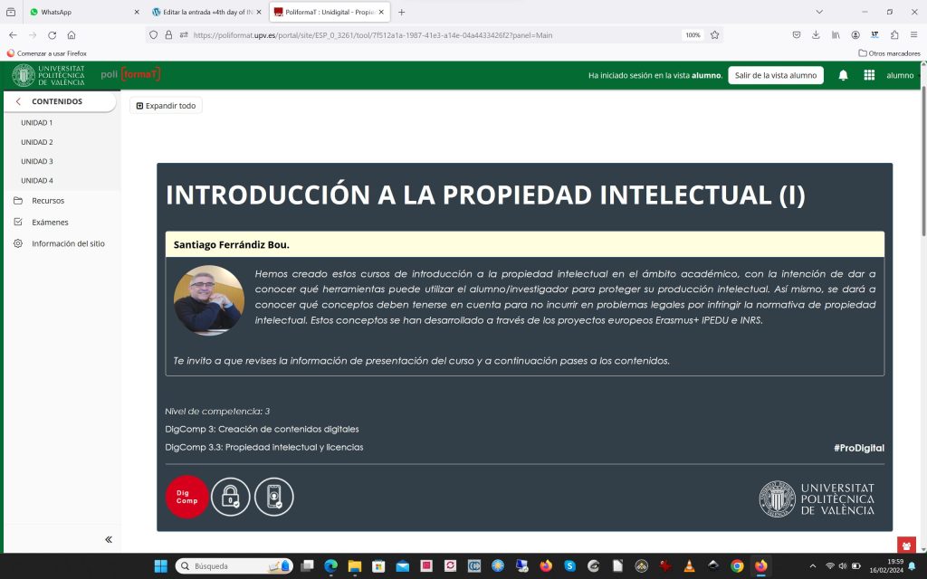Click the Firefox home icon
927x579 pixels.
[x=72, y=35]
